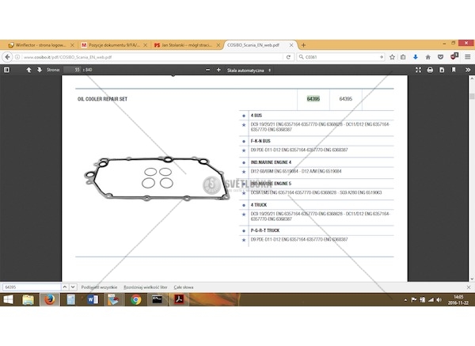The width and height of the screenshot is (475, 346).
Task: Print the PDF document
Action: point(430,70)
